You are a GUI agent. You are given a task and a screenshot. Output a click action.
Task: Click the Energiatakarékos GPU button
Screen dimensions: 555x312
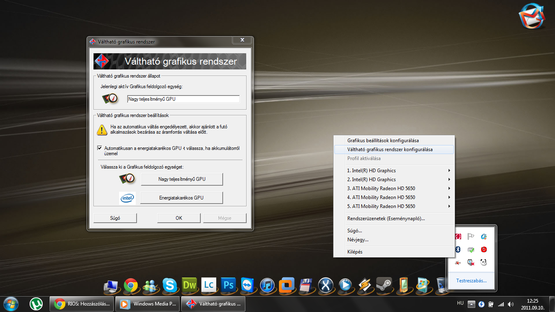coord(181,198)
